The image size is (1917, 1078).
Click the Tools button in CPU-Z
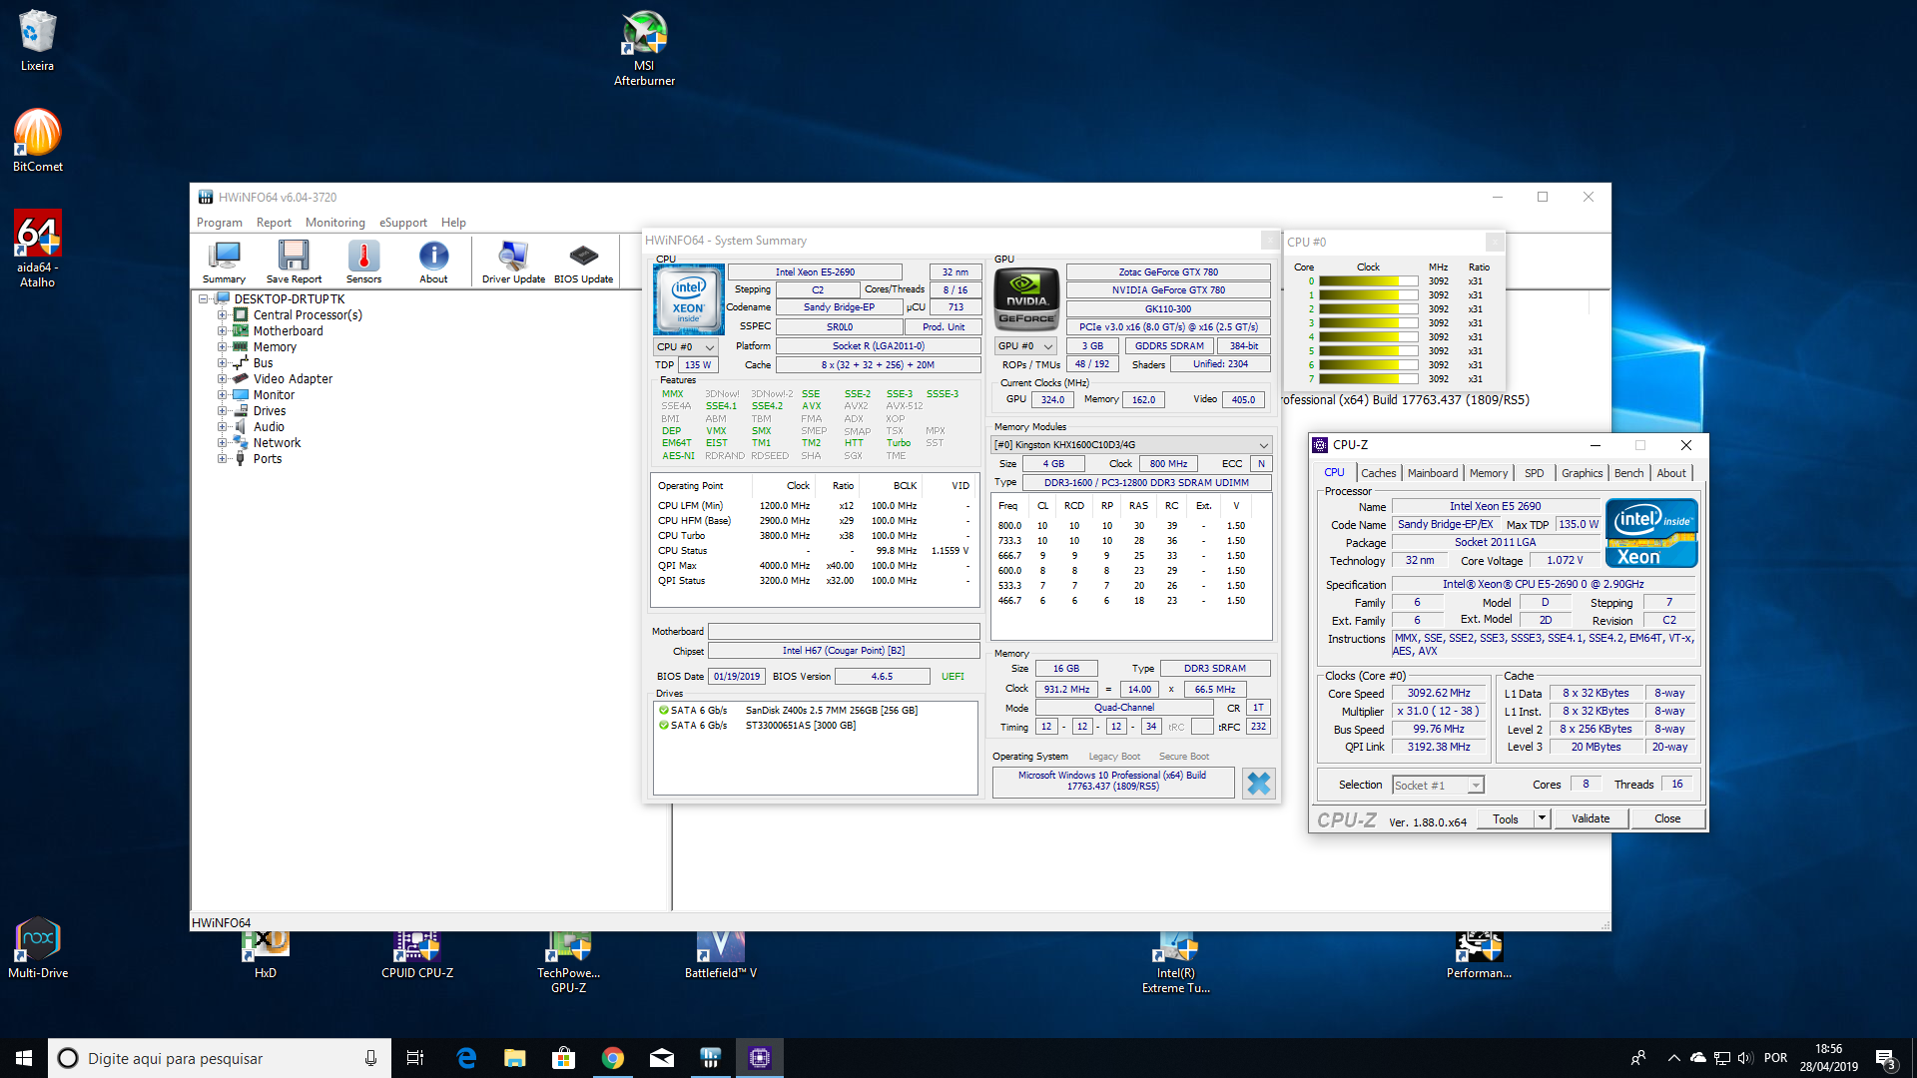[1505, 819]
